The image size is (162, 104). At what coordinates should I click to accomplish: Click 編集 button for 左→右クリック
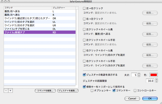[150, 13]
